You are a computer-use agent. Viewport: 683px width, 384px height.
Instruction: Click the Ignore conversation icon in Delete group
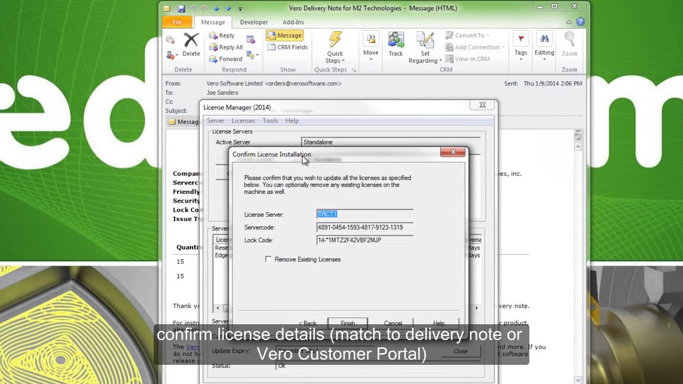170,39
